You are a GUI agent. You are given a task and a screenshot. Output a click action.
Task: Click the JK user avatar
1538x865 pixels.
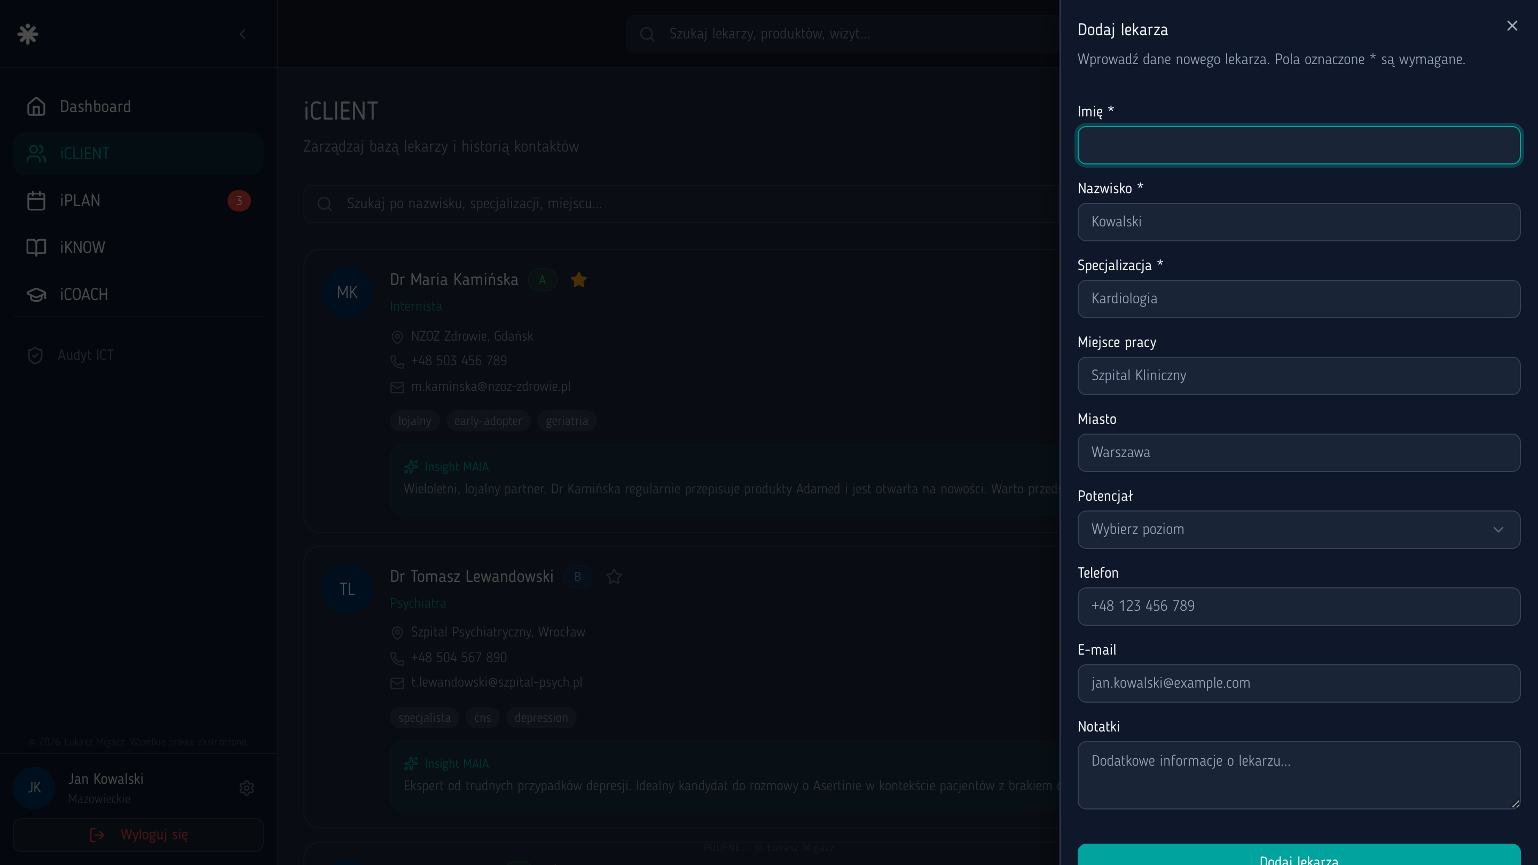(34, 788)
